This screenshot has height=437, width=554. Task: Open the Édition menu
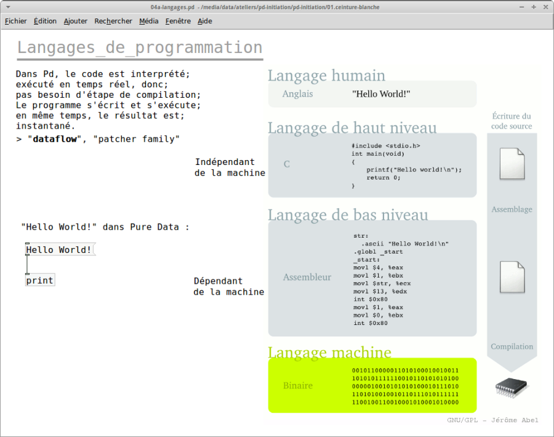coord(45,21)
